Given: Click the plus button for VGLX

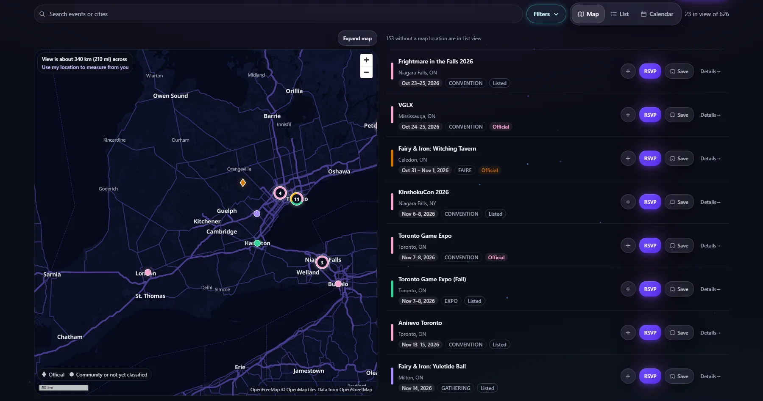Looking at the screenshot, I should pos(628,115).
